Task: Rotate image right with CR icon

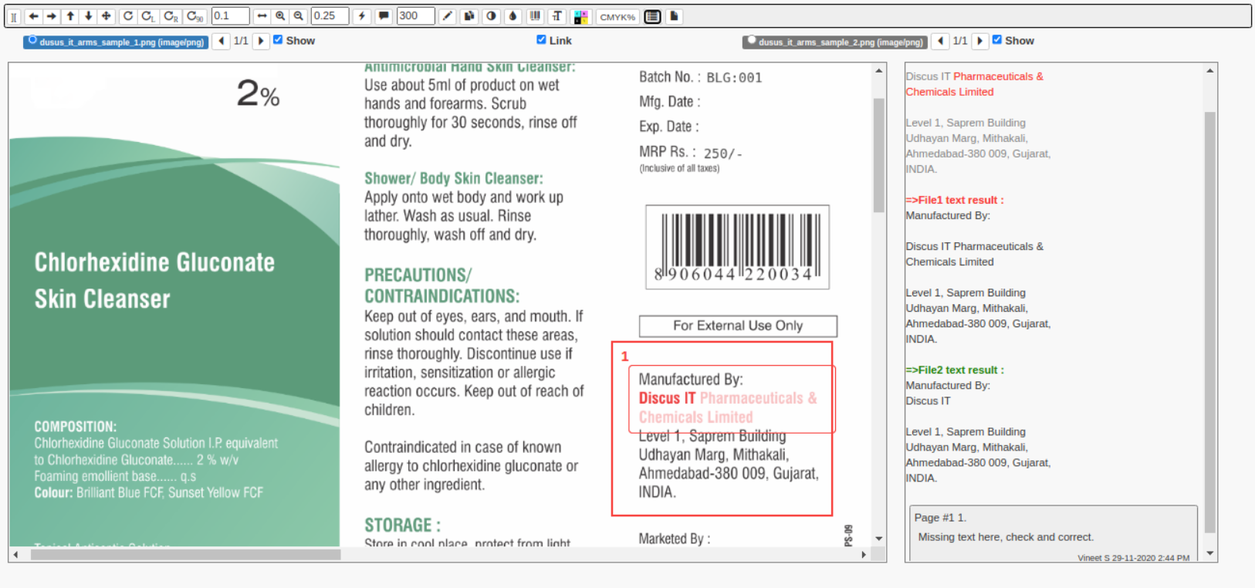Action: click(x=171, y=16)
